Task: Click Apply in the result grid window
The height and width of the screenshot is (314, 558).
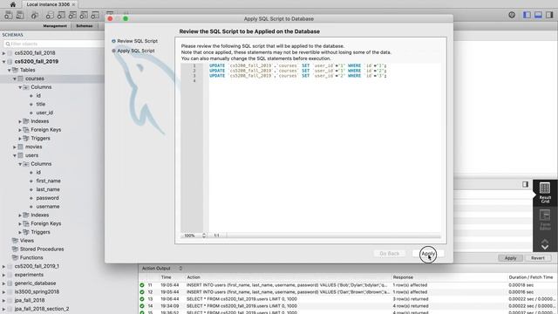Action: tap(510, 258)
